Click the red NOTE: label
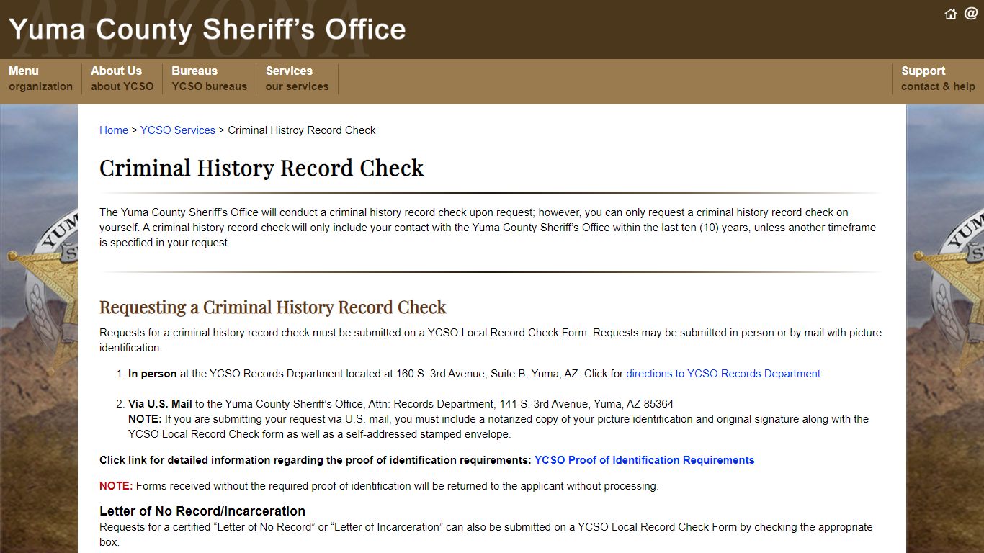The height and width of the screenshot is (553, 984). coord(116,486)
